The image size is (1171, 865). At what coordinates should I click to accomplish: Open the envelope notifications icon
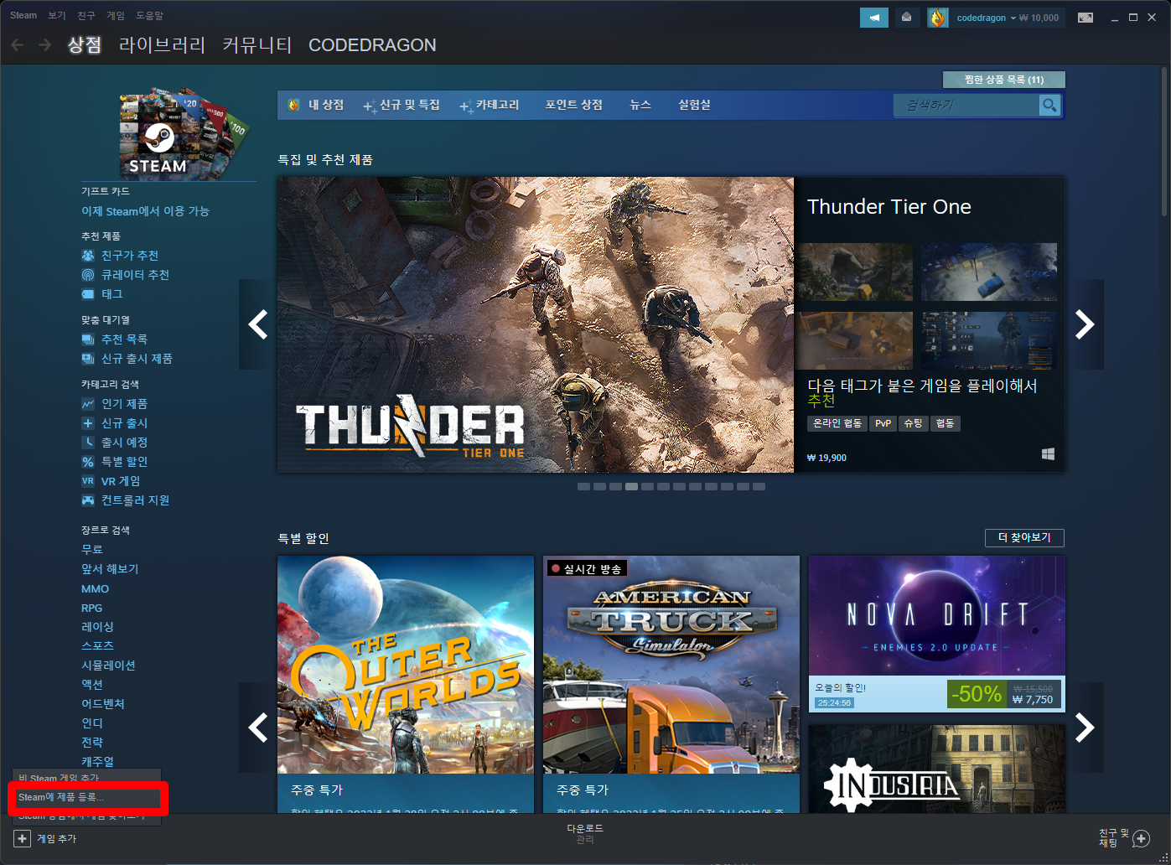tap(906, 17)
